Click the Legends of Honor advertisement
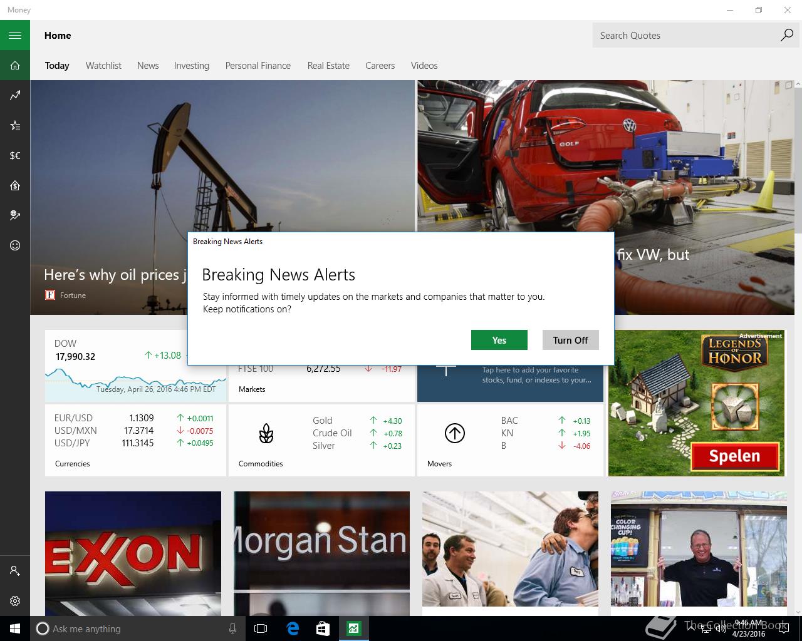This screenshot has width=802, height=641. tap(697, 403)
